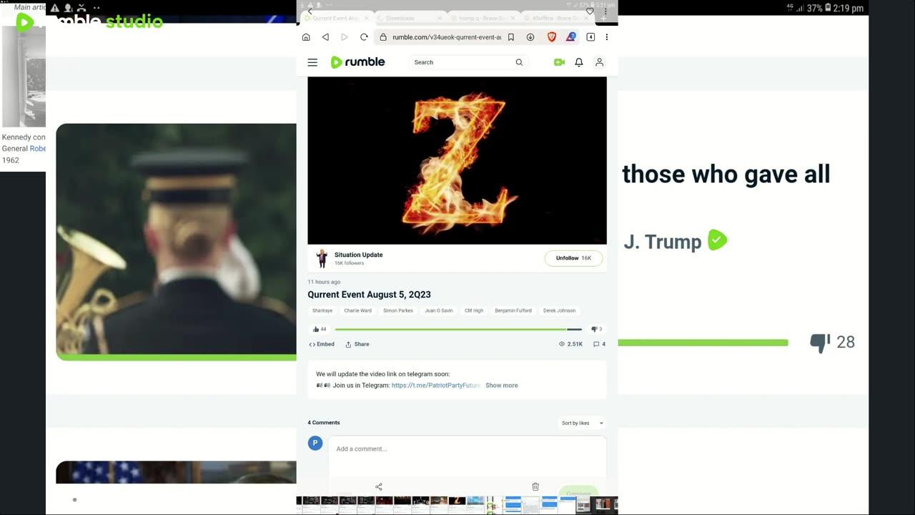Select the Shariraye tag

pyautogui.click(x=322, y=310)
